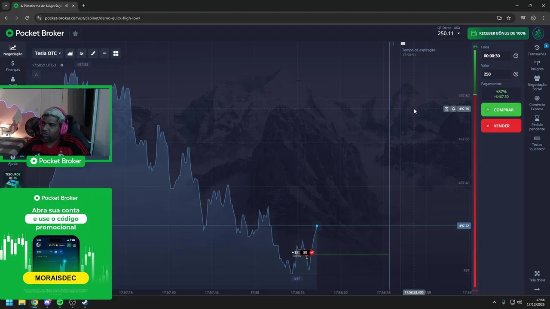Show hidden system tray icons

click(494, 302)
